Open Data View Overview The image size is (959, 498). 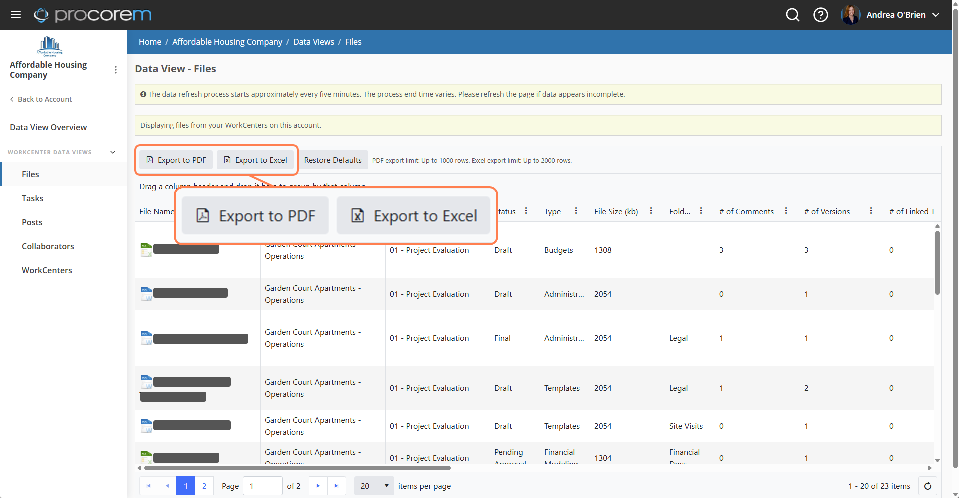pos(48,127)
